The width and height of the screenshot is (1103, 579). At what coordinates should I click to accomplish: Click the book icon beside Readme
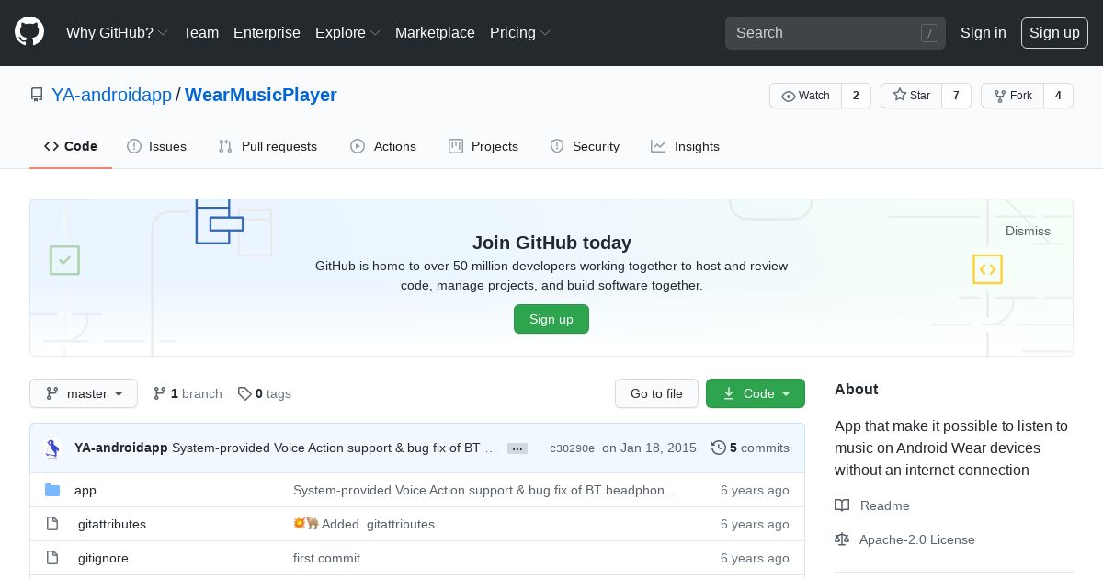click(x=842, y=505)
